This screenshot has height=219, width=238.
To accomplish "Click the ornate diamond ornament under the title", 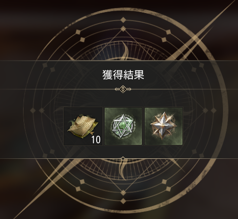I will [x=123, y=89].
